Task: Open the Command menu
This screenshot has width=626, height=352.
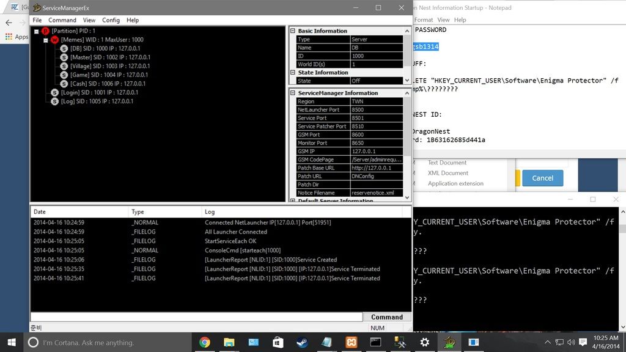Action: (62, 20)
